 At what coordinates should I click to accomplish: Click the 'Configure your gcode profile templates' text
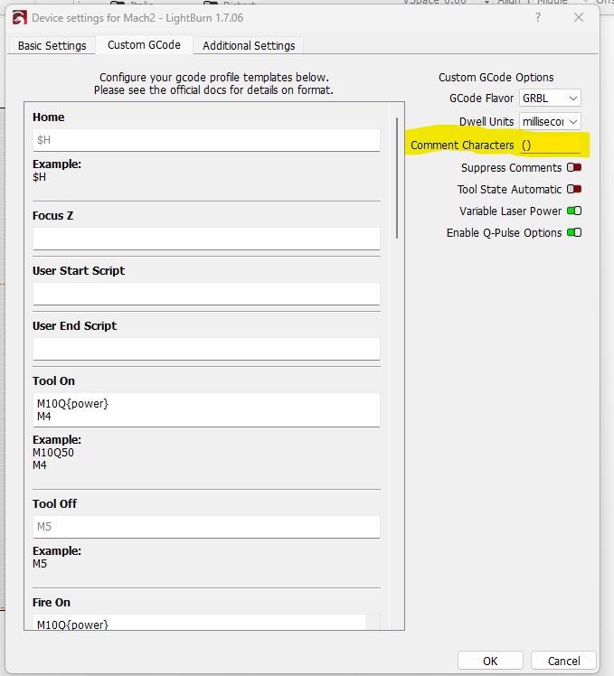[214, 77]
